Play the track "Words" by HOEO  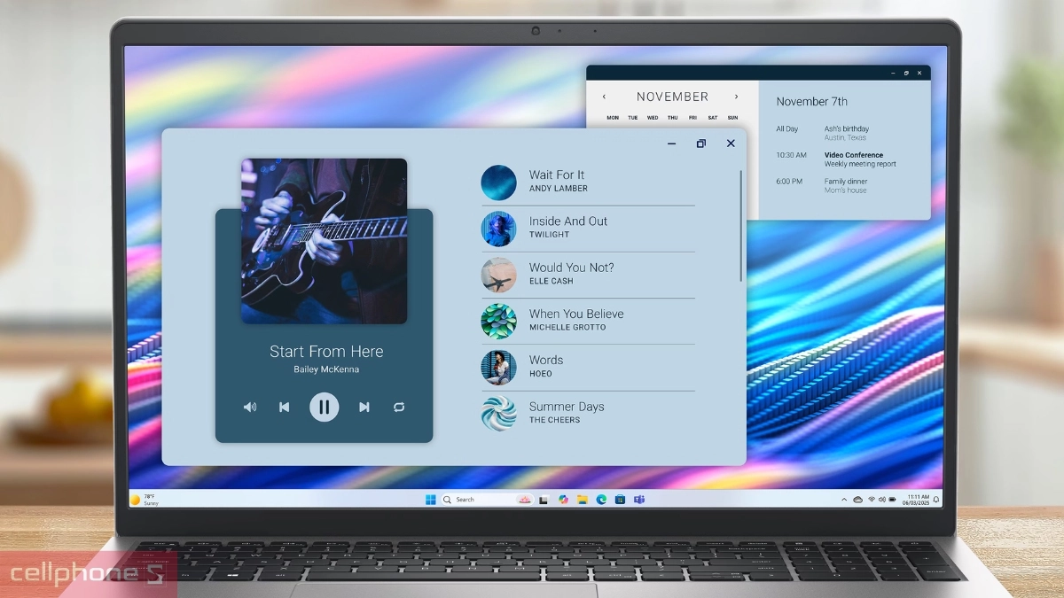pos(546,366)
